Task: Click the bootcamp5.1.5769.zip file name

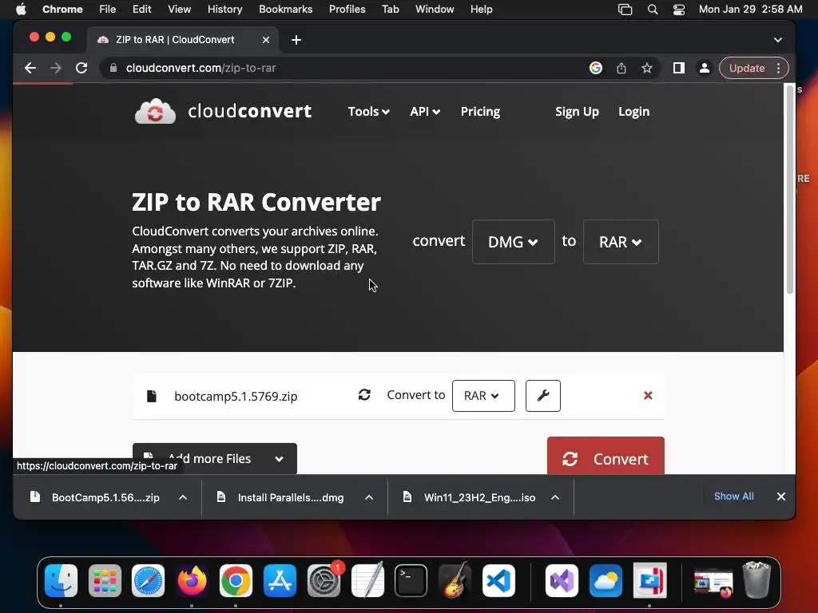Action: pyautogui.click(x=236, y=396)
